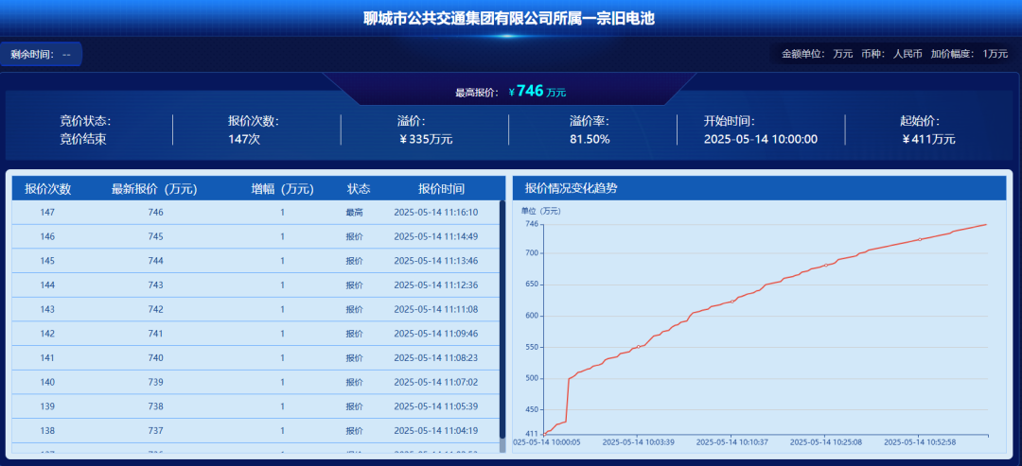Click the 最高报价 ¥746万元 banner
Image resolution: width=1022 pixels, height=466 pixels.
click(511, 92)
